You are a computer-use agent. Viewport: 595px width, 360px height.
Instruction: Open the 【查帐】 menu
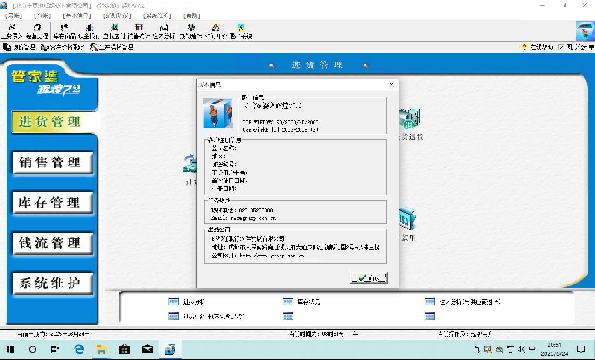(43, 16)
